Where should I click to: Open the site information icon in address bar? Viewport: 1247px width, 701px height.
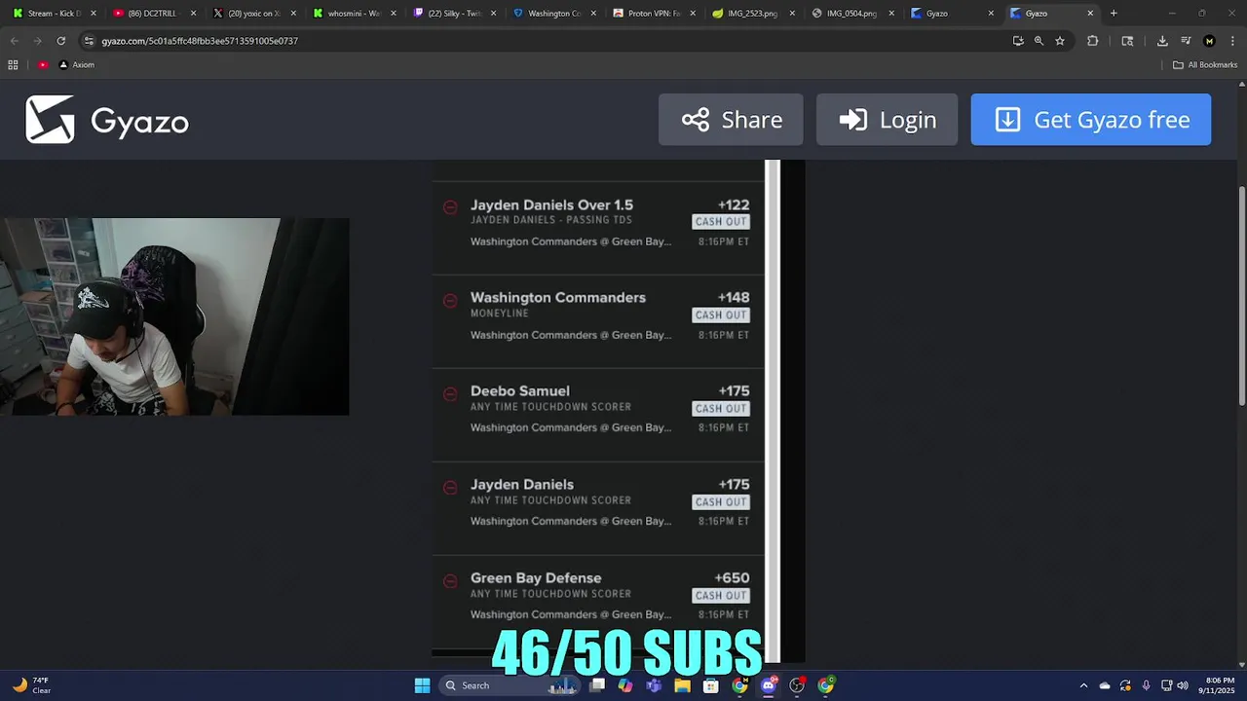(x=89, y=41)
